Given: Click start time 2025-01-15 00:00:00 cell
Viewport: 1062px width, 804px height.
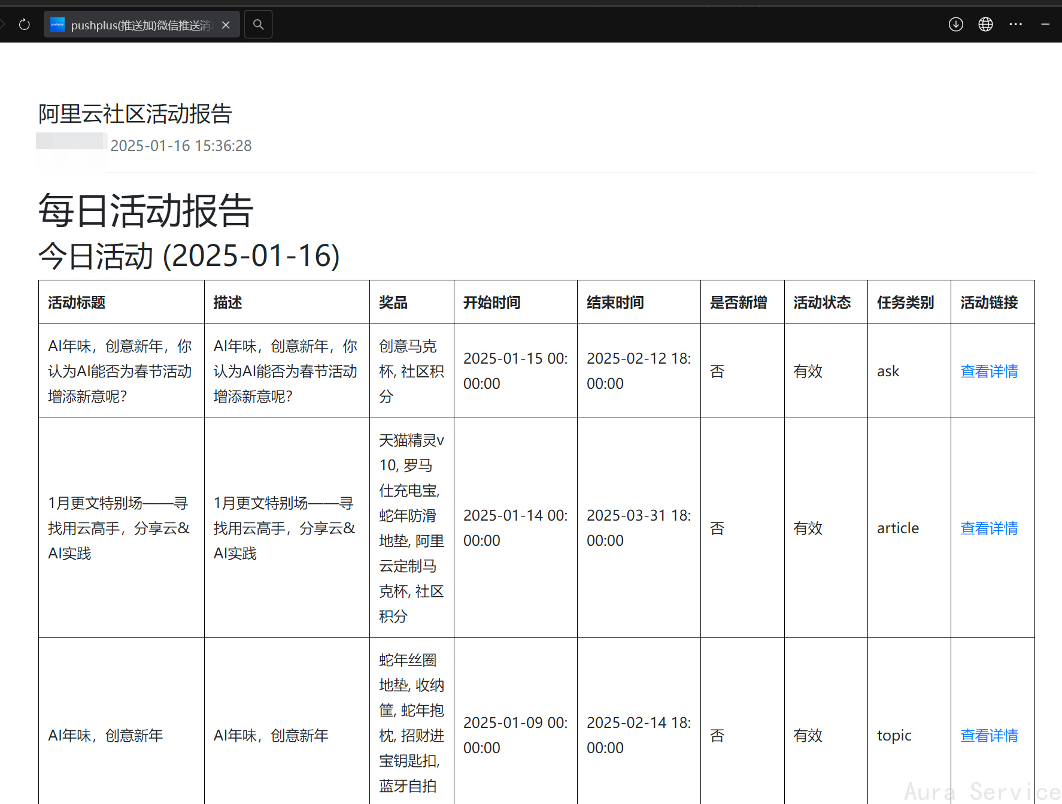Looking at the screenshot, I should (x=515, y=371).
